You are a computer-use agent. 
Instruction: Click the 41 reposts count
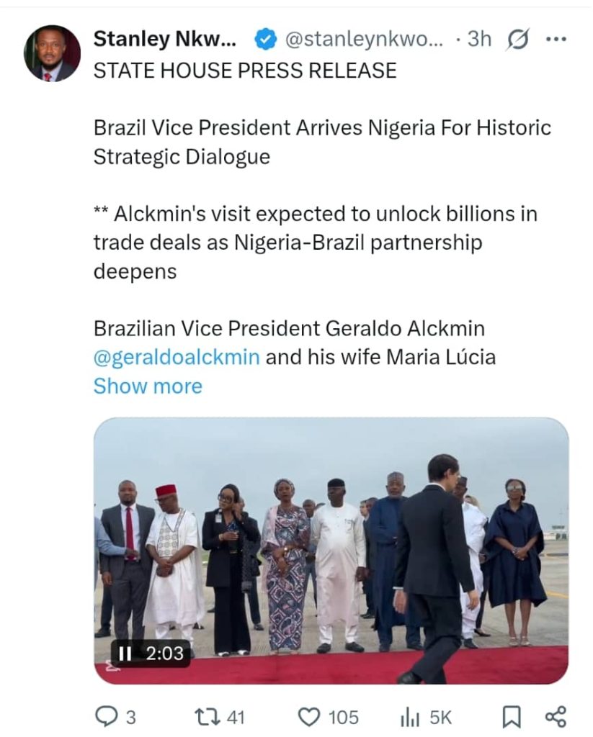tap(236, 718)
